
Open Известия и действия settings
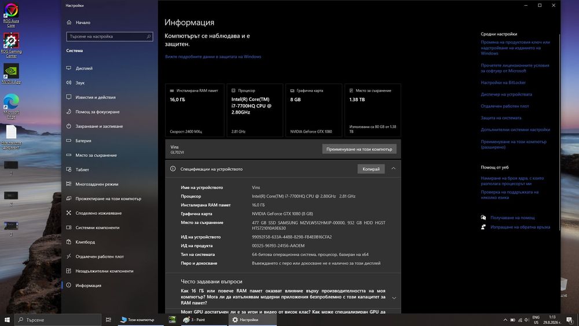(109, 97)
